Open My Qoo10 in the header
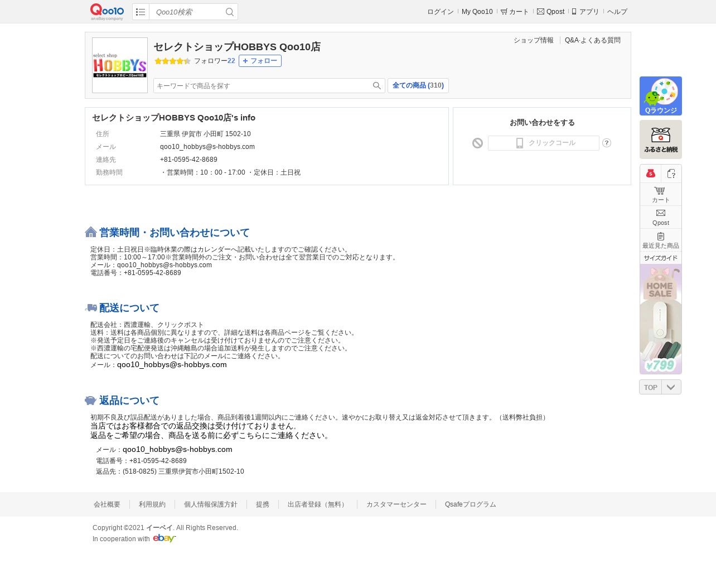The height and width of the screenshot is (578, 716). (477, 12)
